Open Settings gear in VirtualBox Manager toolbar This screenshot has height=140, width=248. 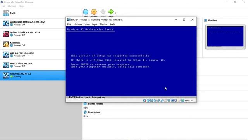pyautogui.click(x=94, y=12)
